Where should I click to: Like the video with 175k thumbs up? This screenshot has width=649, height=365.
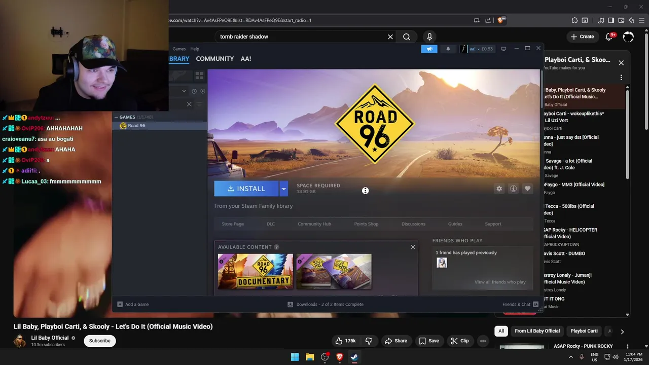tap(345, 341)
